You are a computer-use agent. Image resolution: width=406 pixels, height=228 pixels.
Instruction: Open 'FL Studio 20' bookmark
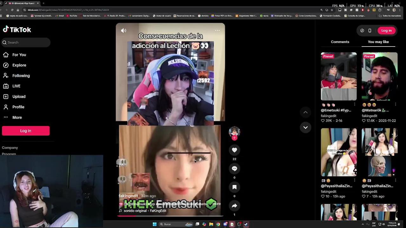pyautogui.click(x=115, y=16)
